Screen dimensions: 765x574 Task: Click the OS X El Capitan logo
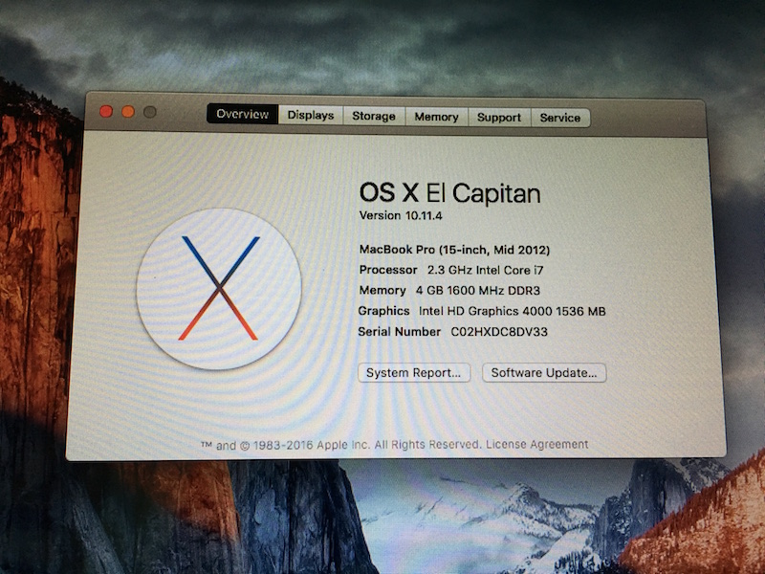click(x=219, y=289)
